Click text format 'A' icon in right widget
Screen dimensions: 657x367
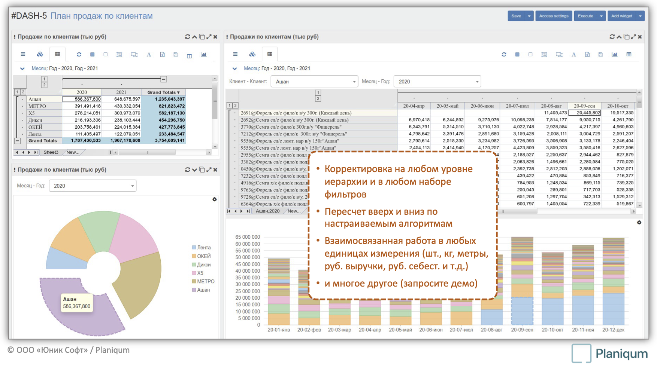pos(573,55)
